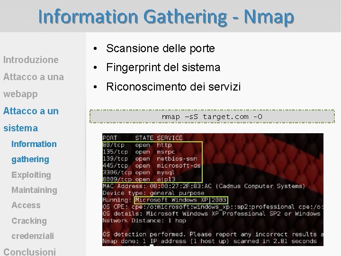The height and width of the screenshot is (256, 341).
Task: Click the OS detection performed line
Action: coord(213,235)
